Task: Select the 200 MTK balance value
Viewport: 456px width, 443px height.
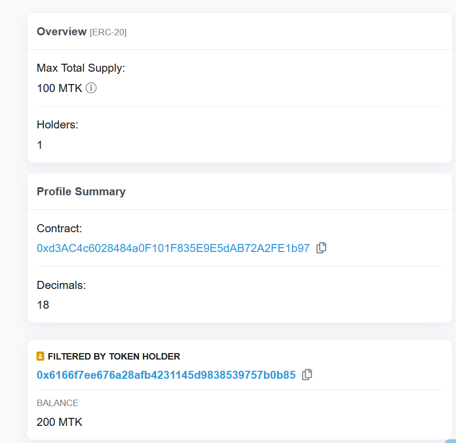Action: pos(60,422)
